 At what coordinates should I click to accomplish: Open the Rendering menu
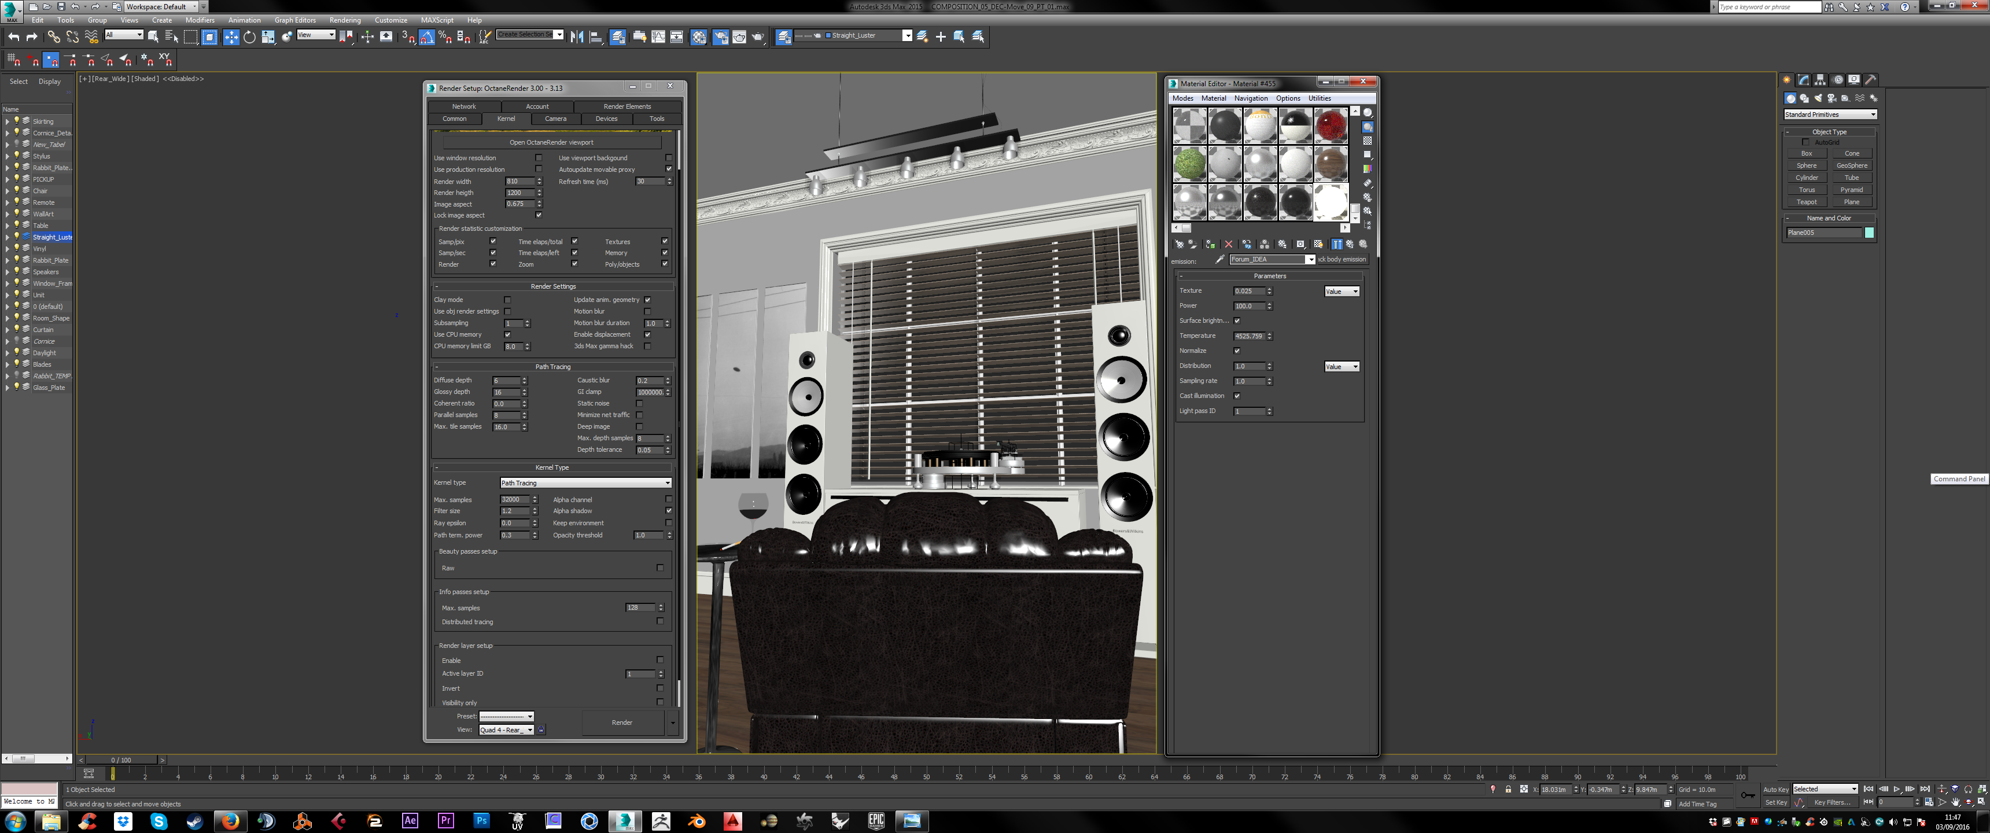tap(345, 20)
